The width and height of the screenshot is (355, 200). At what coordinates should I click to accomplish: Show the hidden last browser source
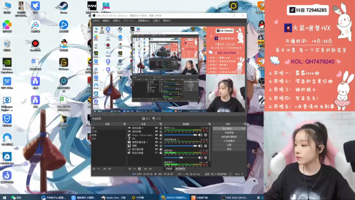point(156,153)
